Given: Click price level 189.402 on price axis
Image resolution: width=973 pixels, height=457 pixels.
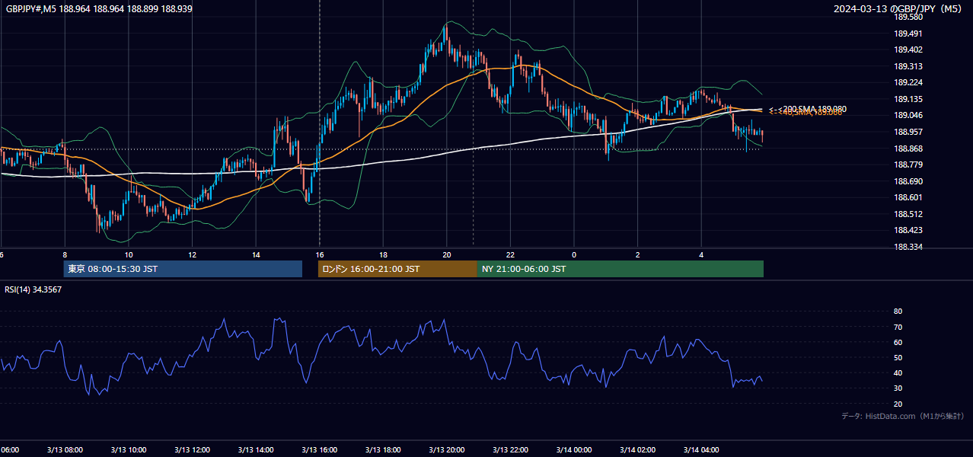Looking at the screenshot, I should pyautogui.click(x=908, y=50).
